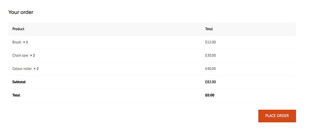Click the Subtotal label
The height and width of the screenshot is (138, 316).
click(x=19, y=82)
